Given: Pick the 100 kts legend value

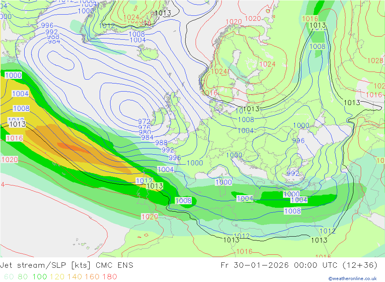Looking at the screenshot, I should click(x=40, y=277).
